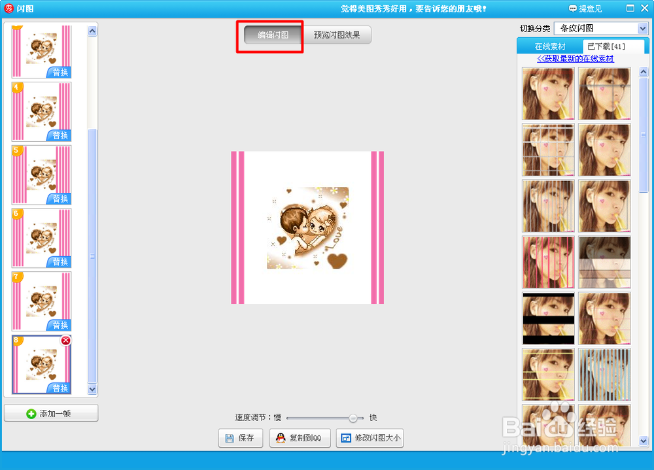Viewport: 654px width, 470px height.
Task: Click 替换 on frame 7
Action: point(60,326)
